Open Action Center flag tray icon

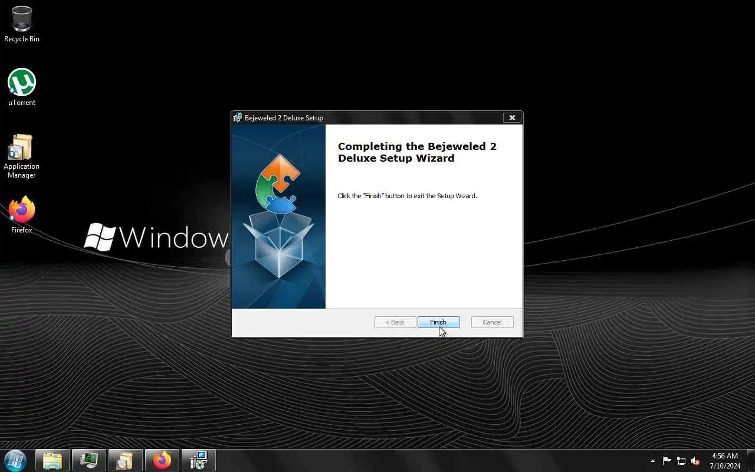(667, 461)
